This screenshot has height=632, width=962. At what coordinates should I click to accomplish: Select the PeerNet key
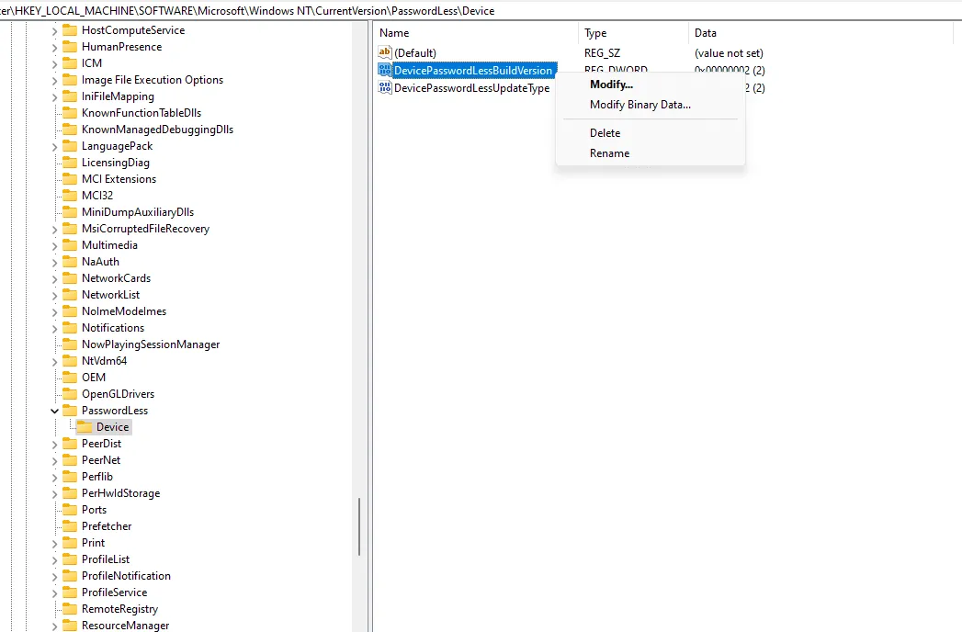tap(101, 460)
